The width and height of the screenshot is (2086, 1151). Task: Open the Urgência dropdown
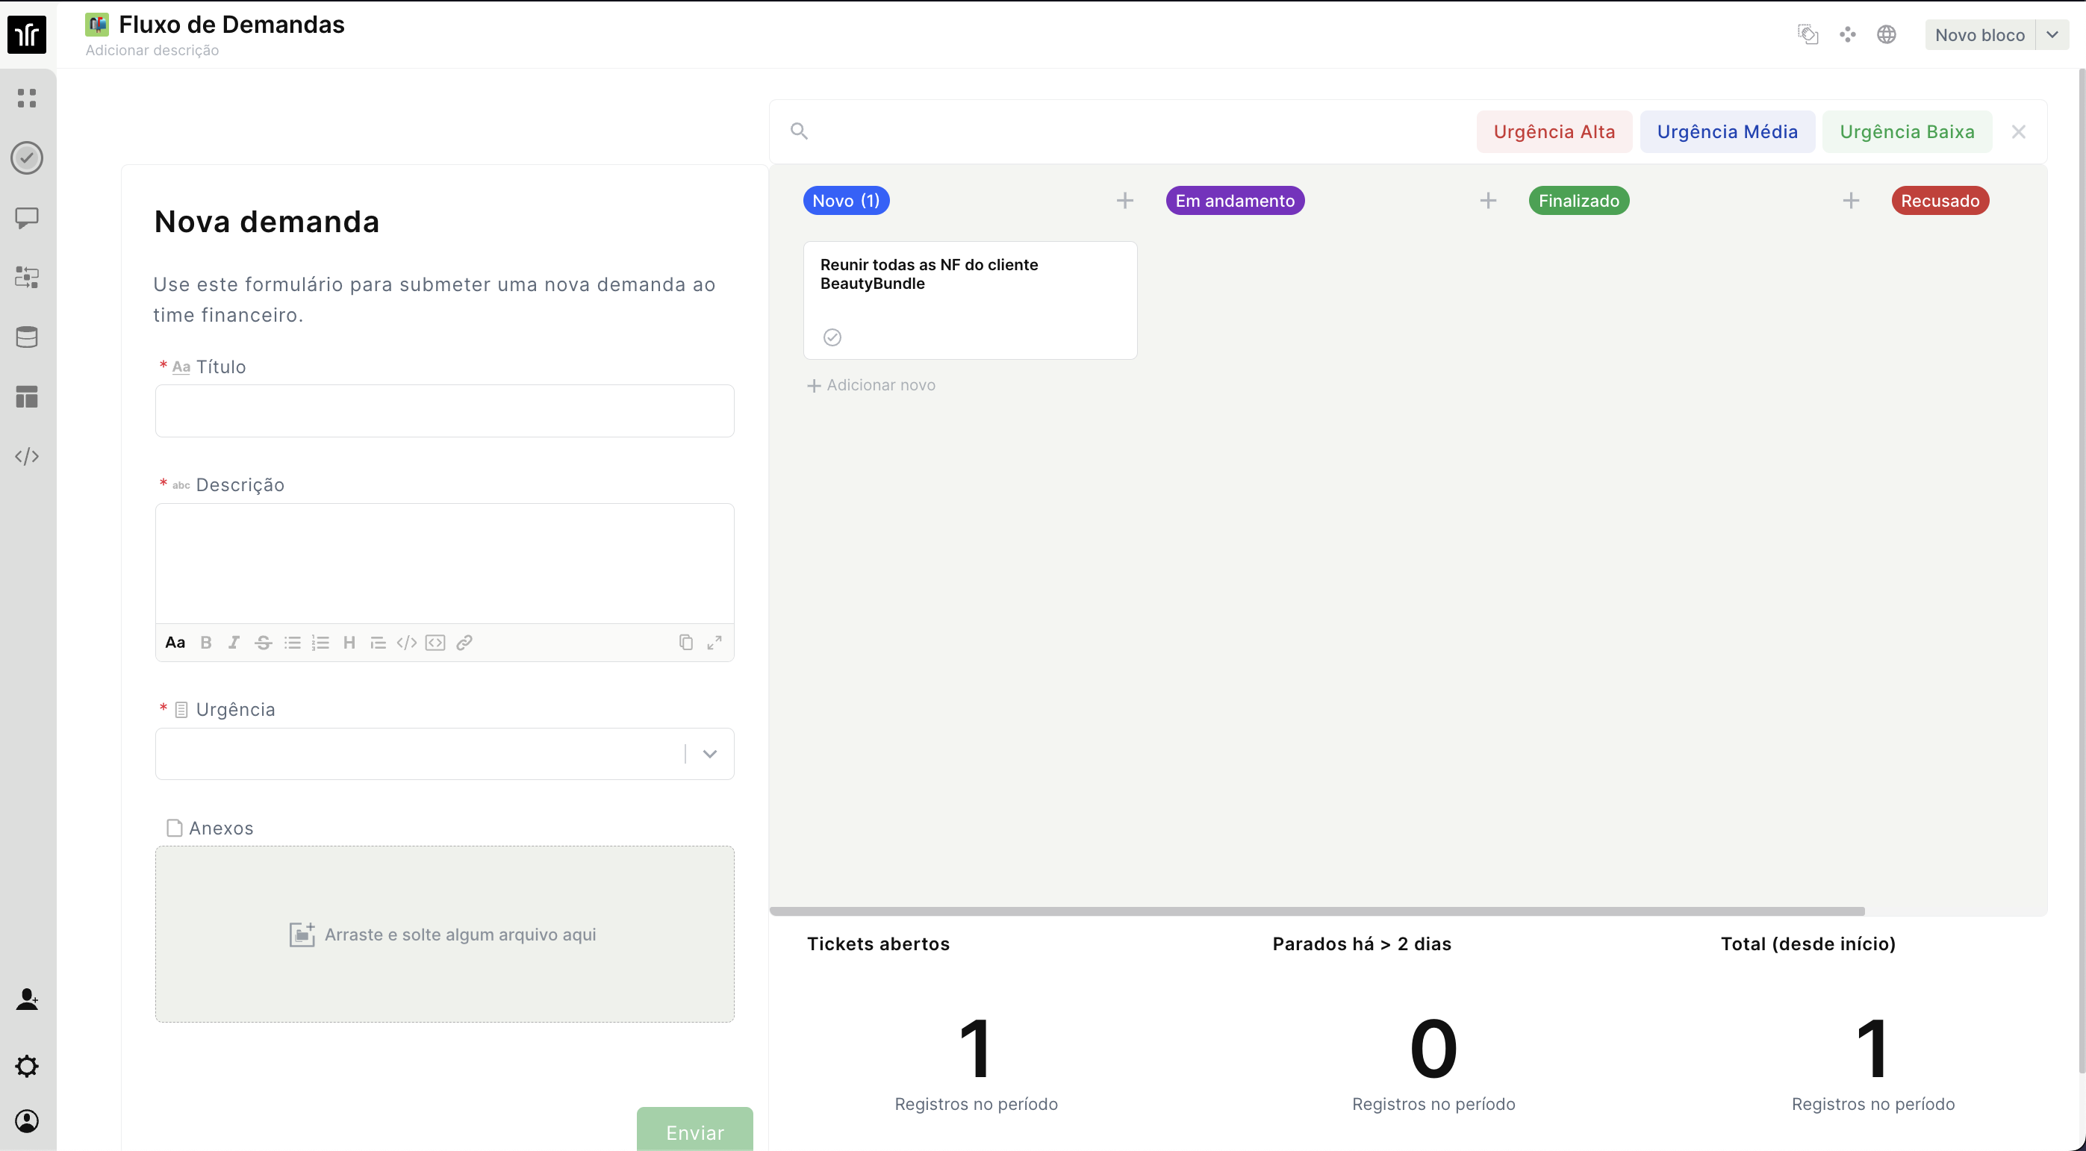709,755
